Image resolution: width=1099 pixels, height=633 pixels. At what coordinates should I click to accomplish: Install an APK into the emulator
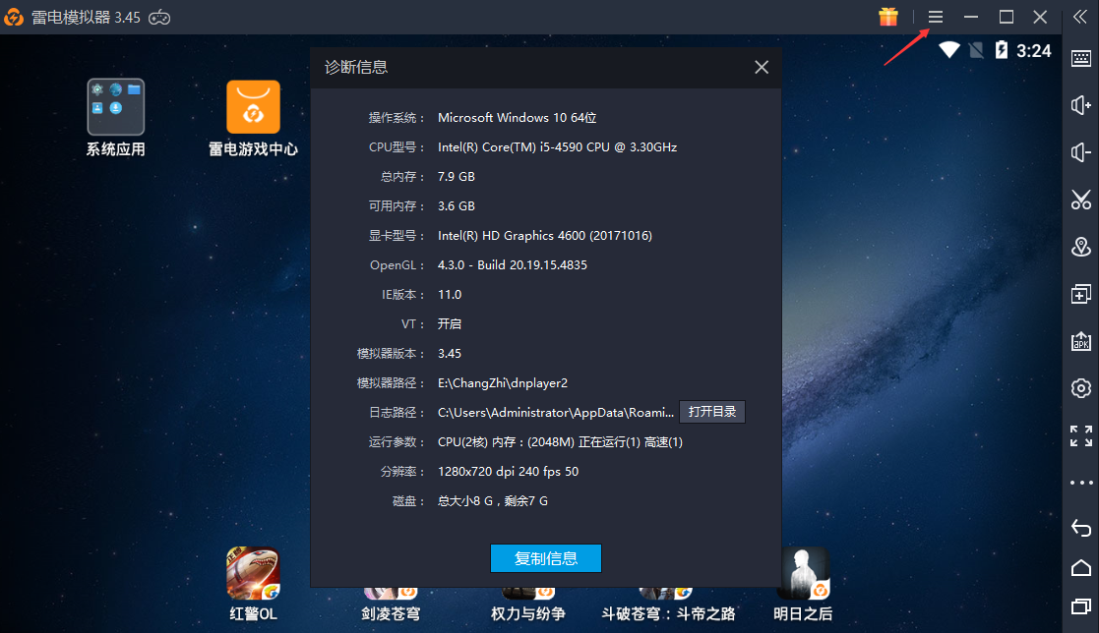pyautogui.click(x=1080, y=341)
